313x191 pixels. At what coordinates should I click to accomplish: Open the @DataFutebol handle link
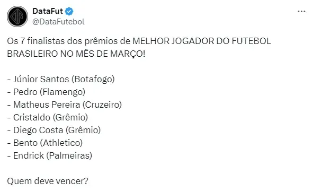click(58, 22)
